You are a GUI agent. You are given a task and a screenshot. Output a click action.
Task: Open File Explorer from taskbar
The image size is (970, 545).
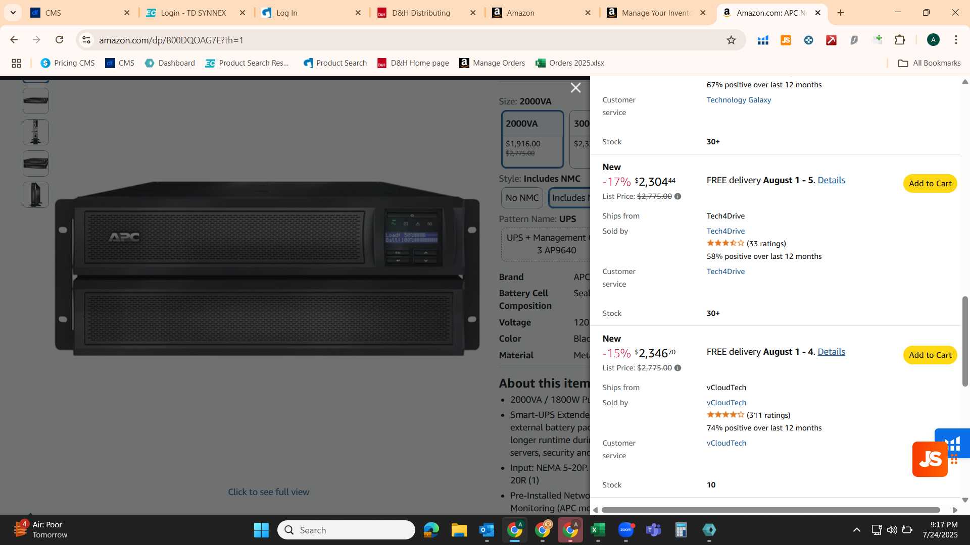tap(459, 530)
